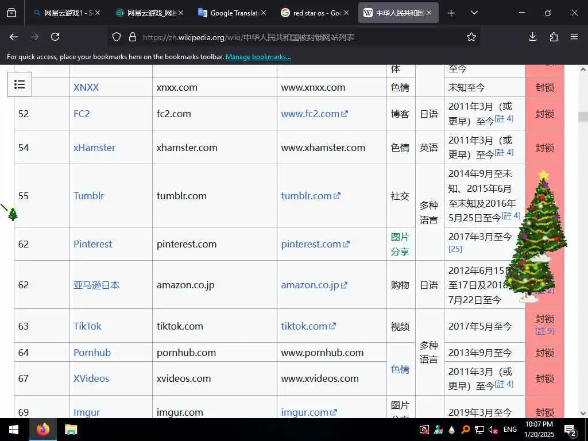Visit external link tiktok.com
This screenshot has width=588, height=441.
click(x=308, y=326)
